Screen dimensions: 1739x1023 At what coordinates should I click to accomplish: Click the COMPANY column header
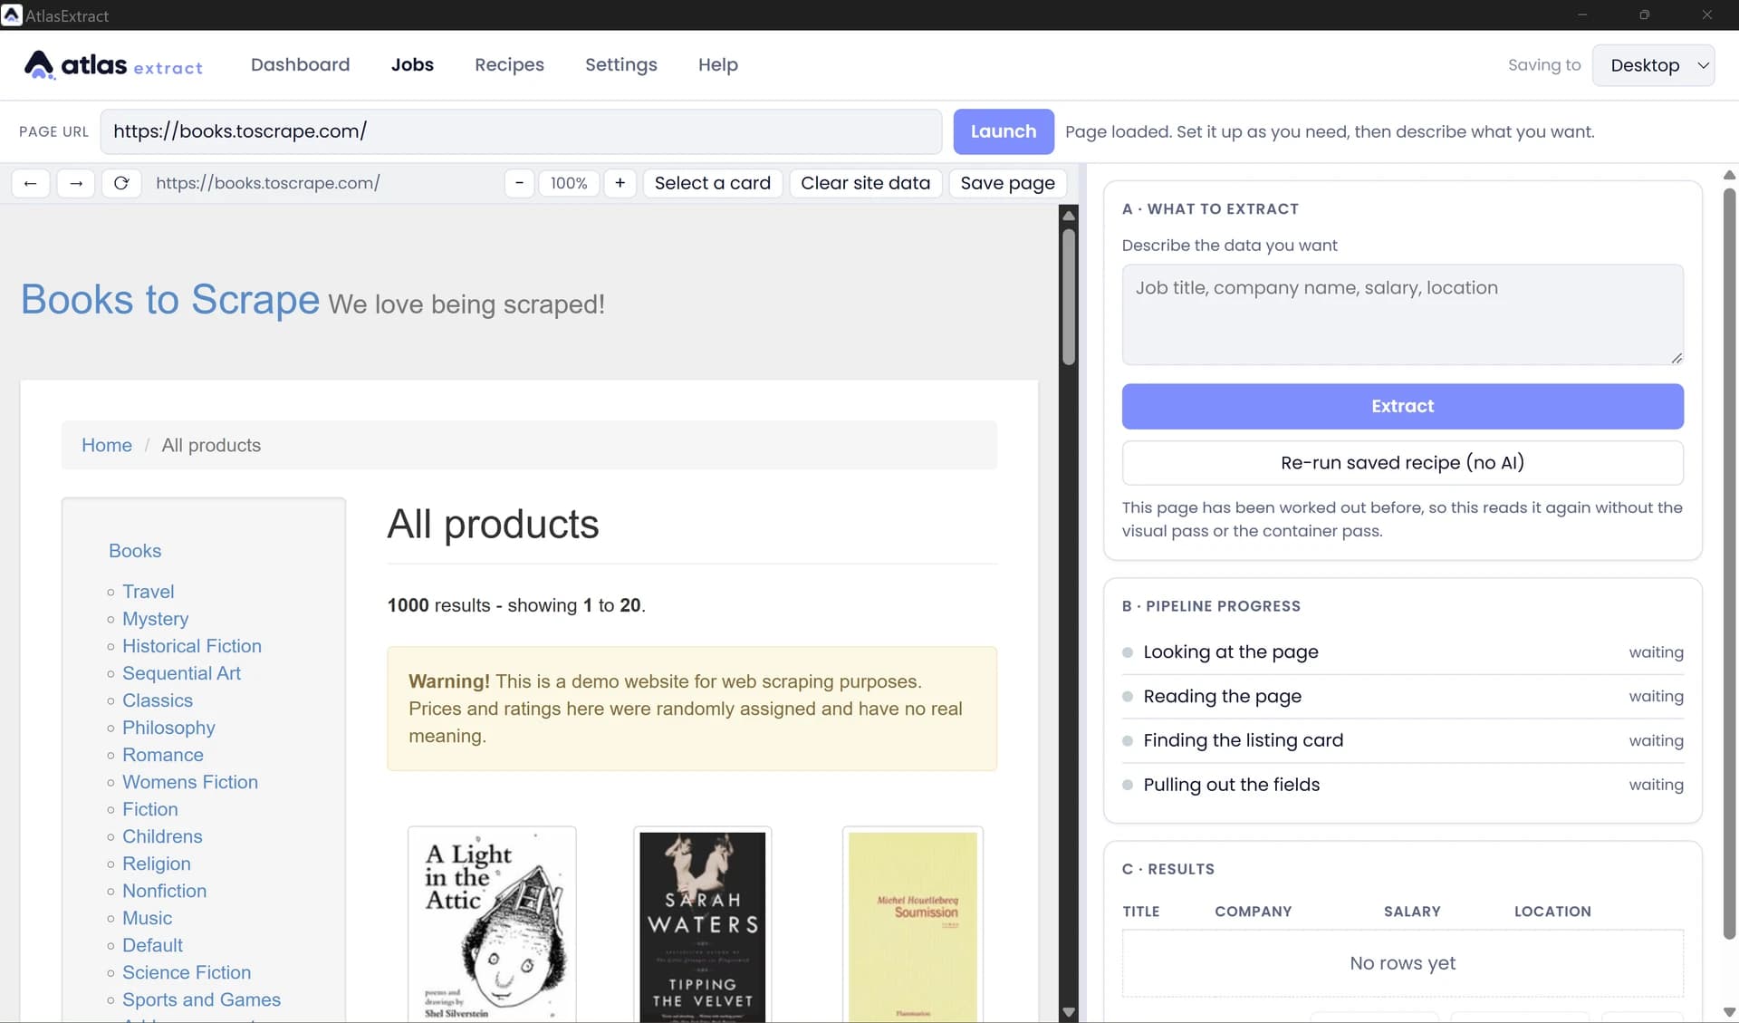[x=1254, y=912]
